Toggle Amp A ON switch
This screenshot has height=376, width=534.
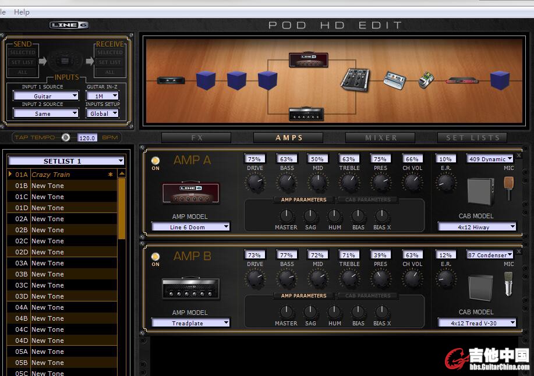[155, 161]
